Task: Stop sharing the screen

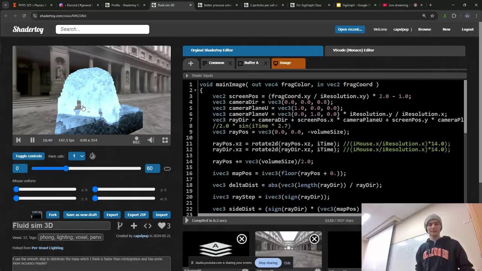Action: [x=268, y=263]
